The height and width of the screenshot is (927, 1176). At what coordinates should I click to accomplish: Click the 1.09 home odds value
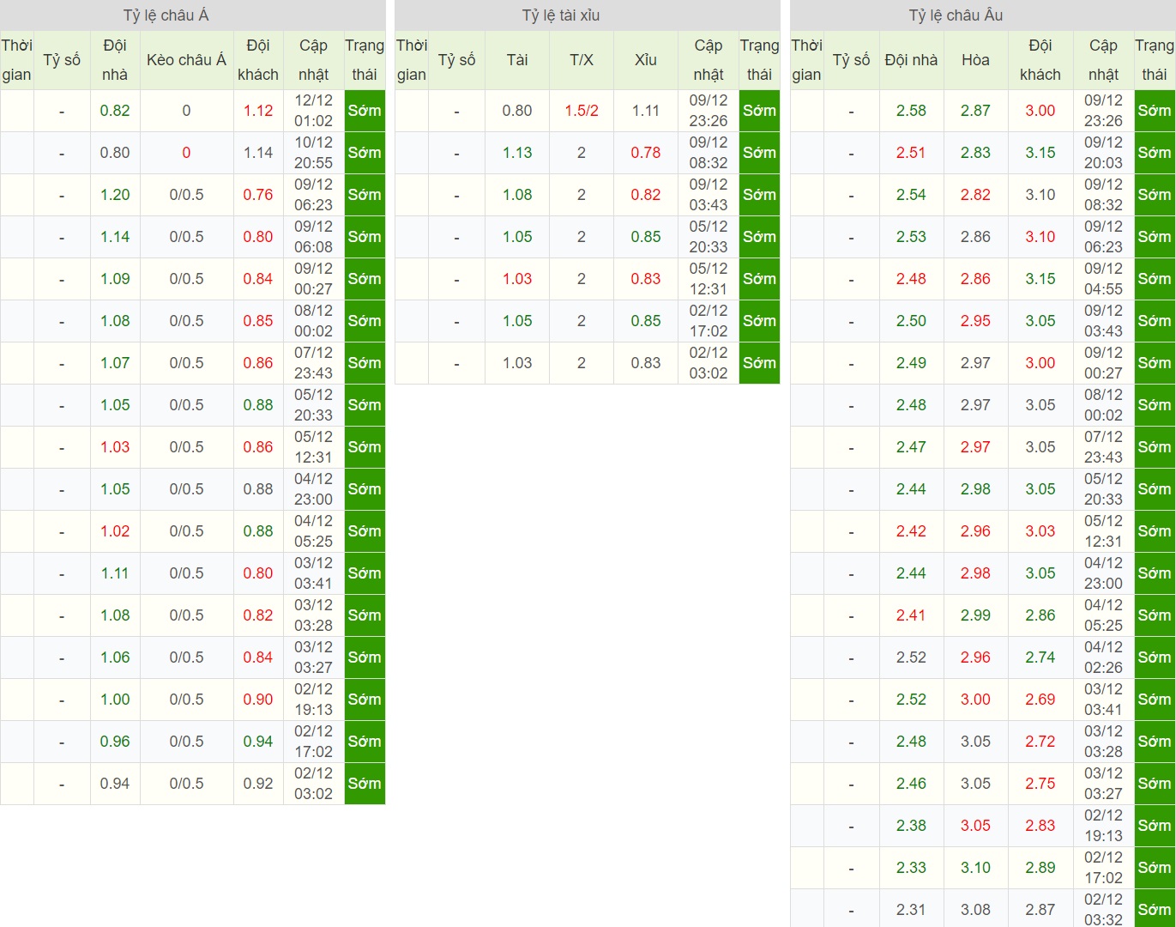click(115, 279)
